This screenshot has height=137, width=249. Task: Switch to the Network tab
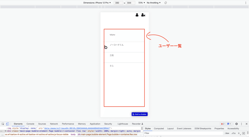(54, 124)
